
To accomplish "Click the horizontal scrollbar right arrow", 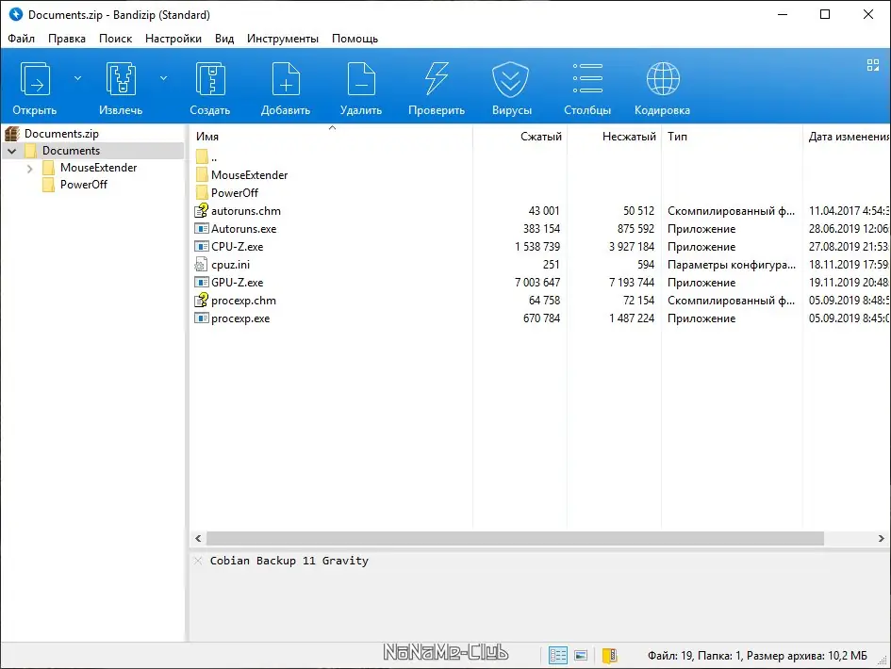I will pyautogui.click(x=882, y=538).
